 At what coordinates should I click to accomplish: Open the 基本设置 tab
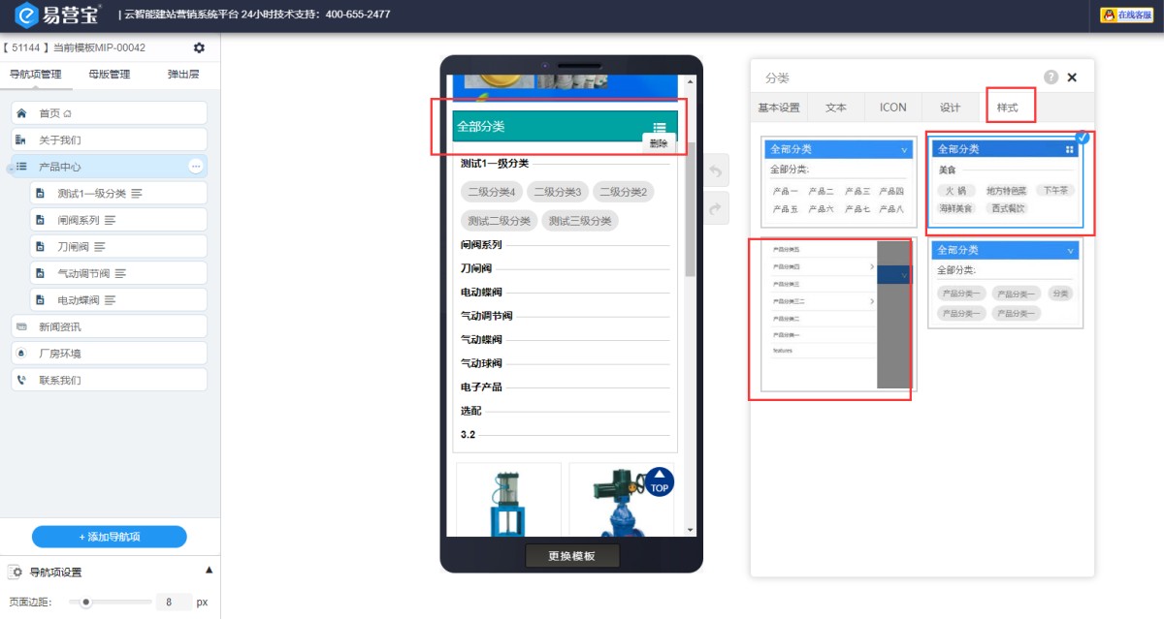tap(779, 108)
